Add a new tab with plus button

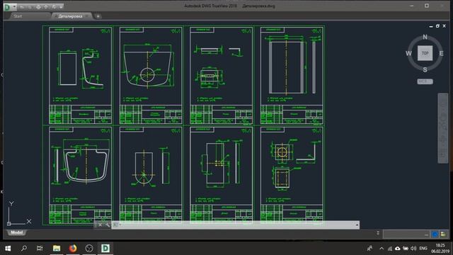pos(98,16)
